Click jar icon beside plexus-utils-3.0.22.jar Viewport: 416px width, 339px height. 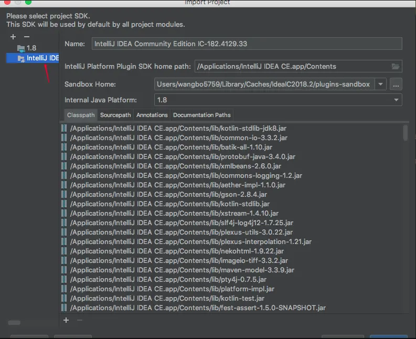point(64,232)
